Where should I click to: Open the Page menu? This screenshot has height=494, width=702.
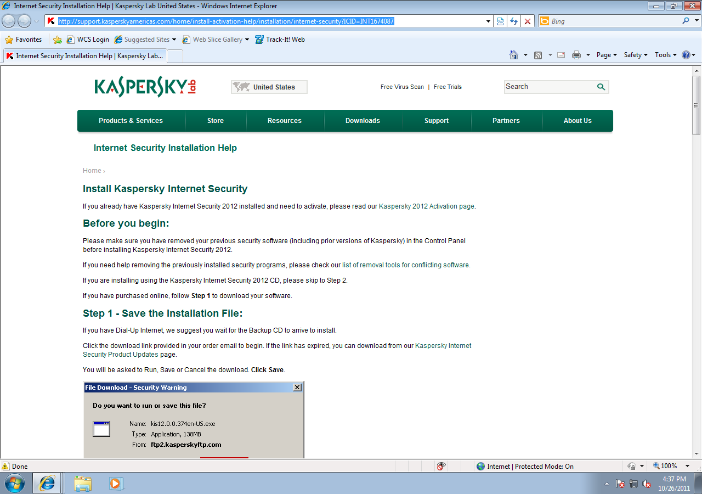coord(607,55)
